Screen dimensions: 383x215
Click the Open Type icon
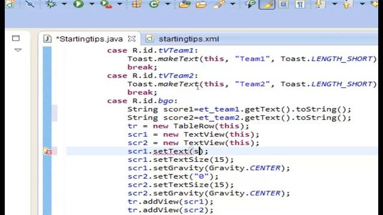point(185,4)
